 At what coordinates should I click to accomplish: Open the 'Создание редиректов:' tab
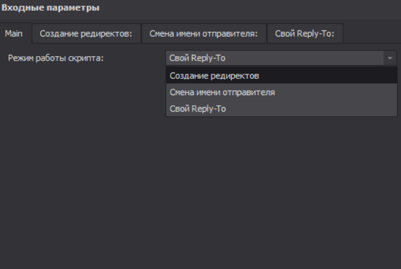point(86,33)
